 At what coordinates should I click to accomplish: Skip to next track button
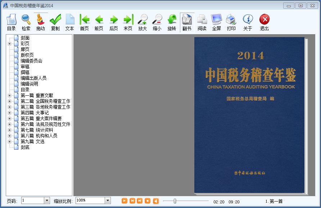click(140, 201)
